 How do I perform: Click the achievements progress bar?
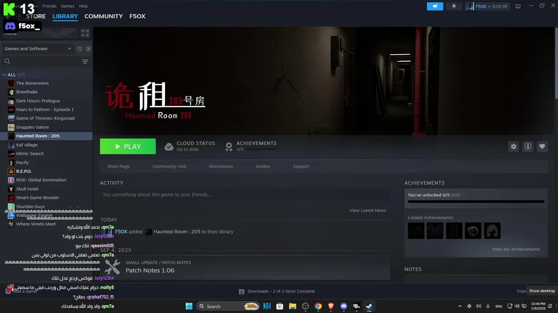click(x=476, y=202)
